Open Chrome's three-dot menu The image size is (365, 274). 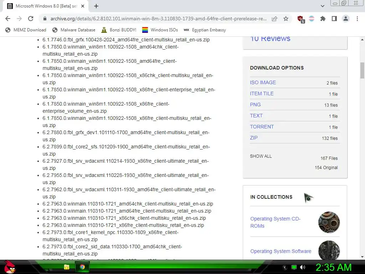click(357, 19)
